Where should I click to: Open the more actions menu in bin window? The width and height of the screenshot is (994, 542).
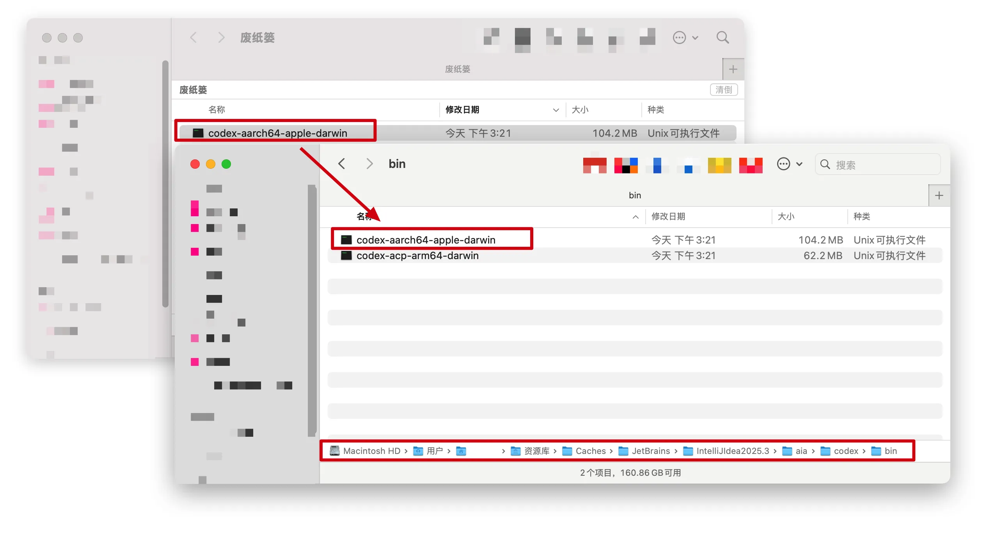click(x=790, y=164)
